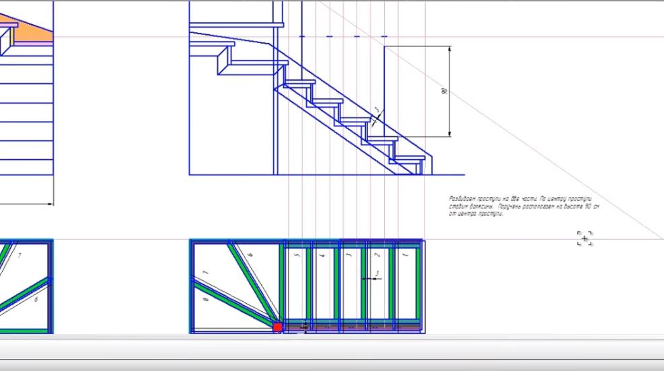Select tread number 1 in plan view
This screenshot has height=371, width=664.
[406, 257]
